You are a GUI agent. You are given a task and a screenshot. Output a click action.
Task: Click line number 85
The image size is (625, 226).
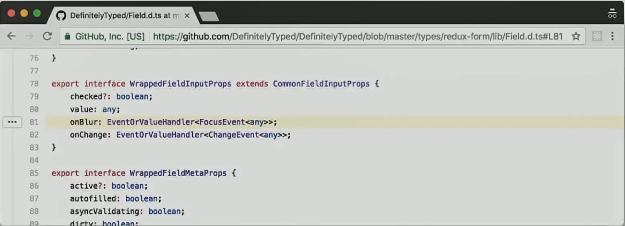click(34, 173)
